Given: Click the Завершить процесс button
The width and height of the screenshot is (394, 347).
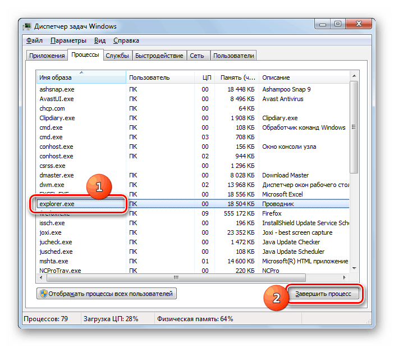Looking at the screenshot, I should (323, 294).
